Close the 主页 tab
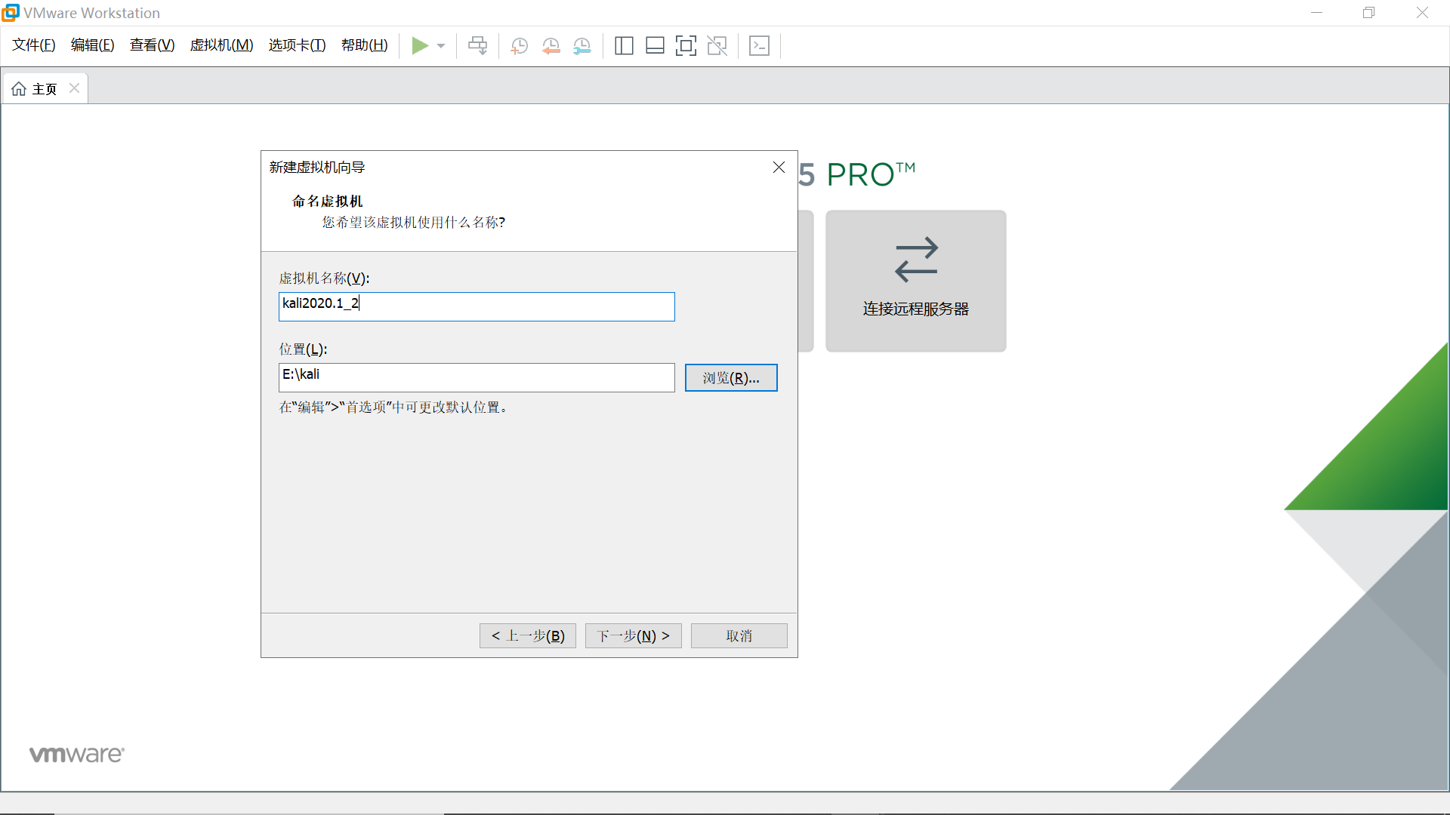 click(74, 88)
